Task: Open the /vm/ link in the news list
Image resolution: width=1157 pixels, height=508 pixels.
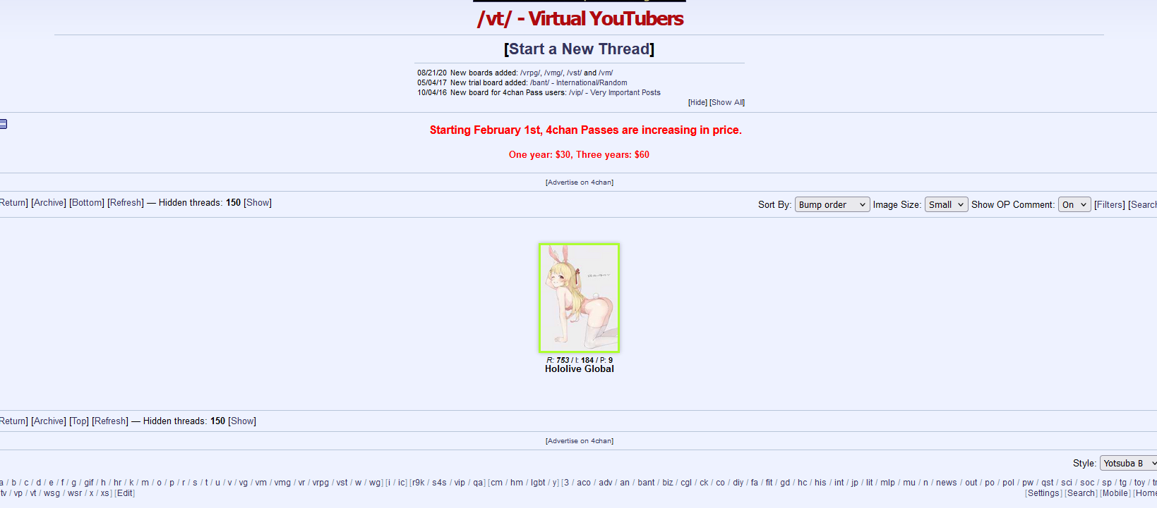Action: point(606,73)
